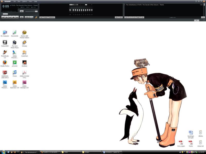
Task: Skip to next track in Winamp
Action: tap(17, 17)
